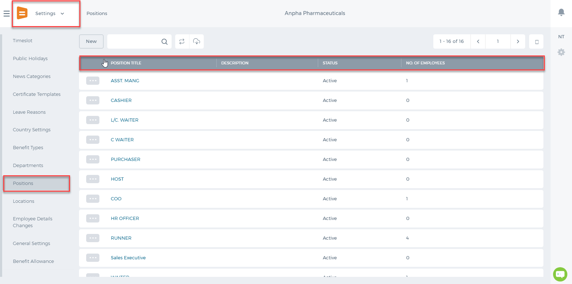Click the search magnifier icon
The height and width of the screenshot is (284, 572).
(x=164, y=41)
